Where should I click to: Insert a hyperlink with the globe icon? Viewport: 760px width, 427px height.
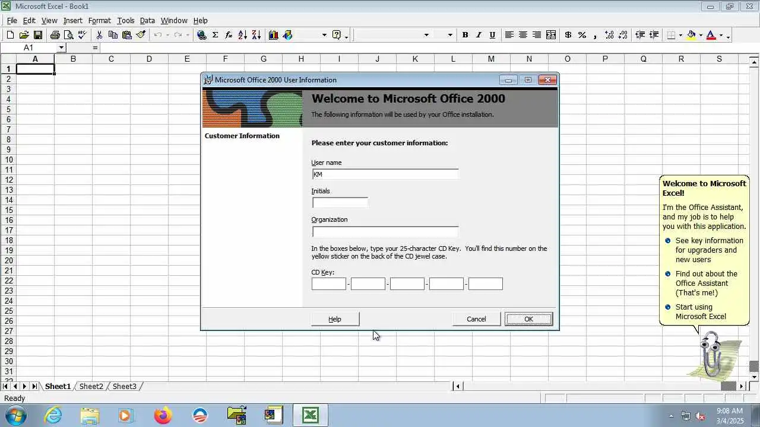[x=202, y=35]
